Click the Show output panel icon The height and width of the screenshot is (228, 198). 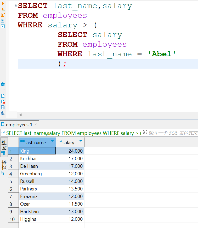(x=3, y=96)
